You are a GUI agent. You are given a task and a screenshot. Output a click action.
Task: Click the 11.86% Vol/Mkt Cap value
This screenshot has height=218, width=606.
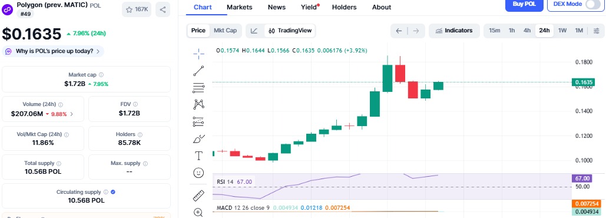pyautogui.click(x=43, y=143)
